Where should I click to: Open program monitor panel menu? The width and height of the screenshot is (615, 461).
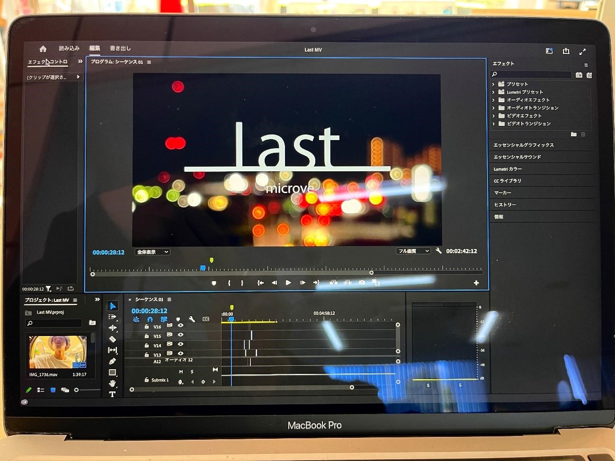point(149,62)
